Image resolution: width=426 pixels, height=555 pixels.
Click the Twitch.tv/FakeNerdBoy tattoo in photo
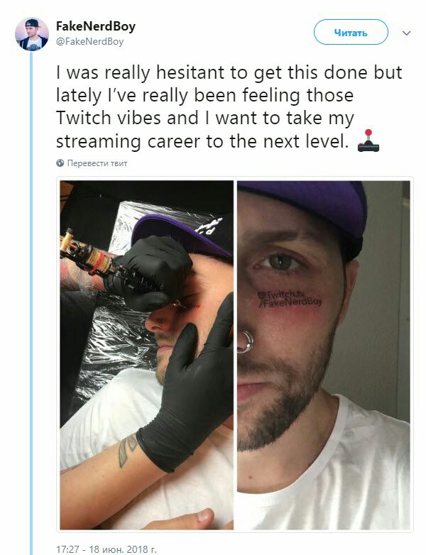(x=290, y=298)
